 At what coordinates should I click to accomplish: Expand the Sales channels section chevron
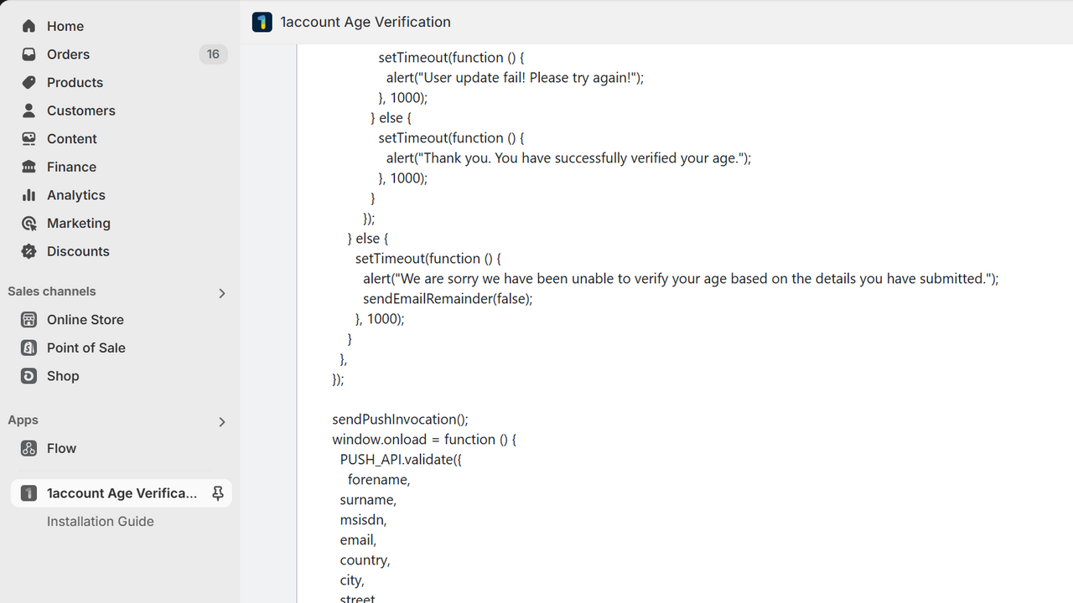222,293
